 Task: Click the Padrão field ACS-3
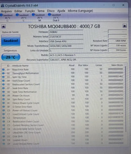[88, 55]
